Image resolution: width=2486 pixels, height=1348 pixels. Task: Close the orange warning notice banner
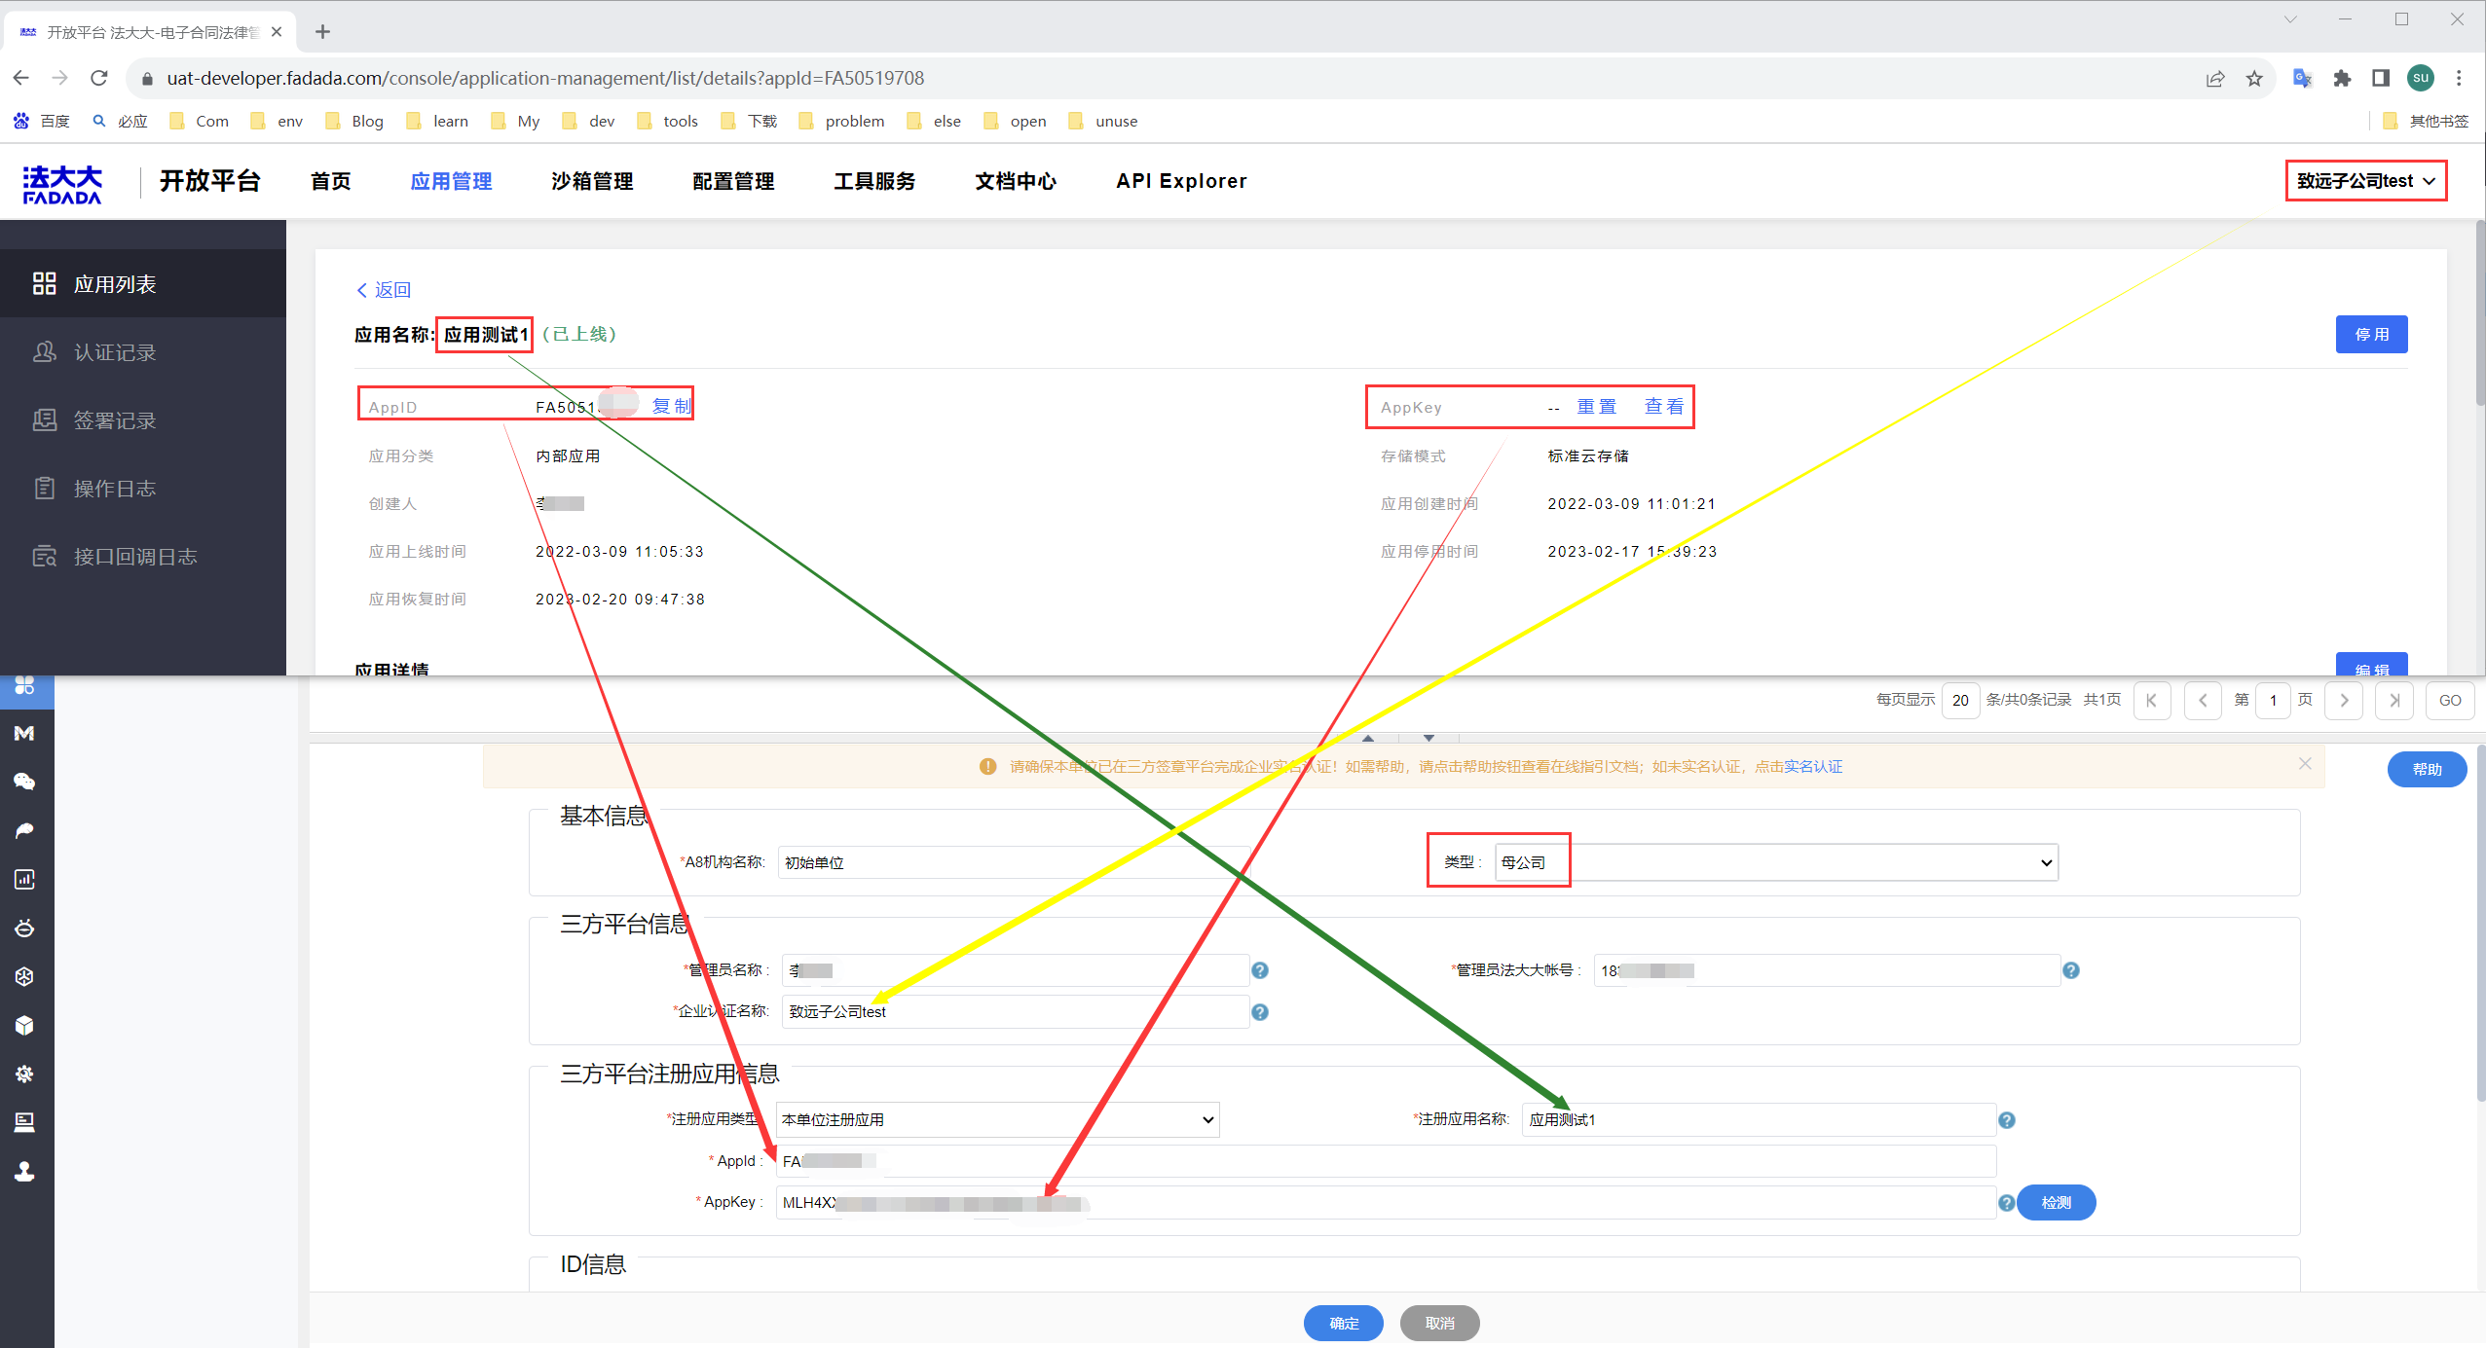[2304, 764]
